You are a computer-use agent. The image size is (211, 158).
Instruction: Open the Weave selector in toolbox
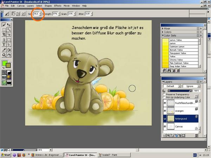pos(9,77)
